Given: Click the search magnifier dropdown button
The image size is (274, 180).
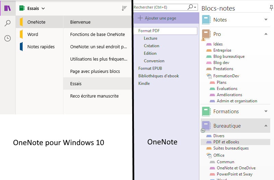Looking at the screenshot, I should point(192,7).
